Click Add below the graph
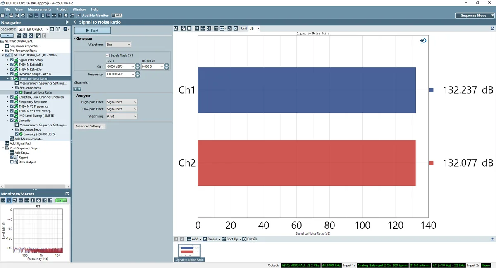 tap(193, 239)
